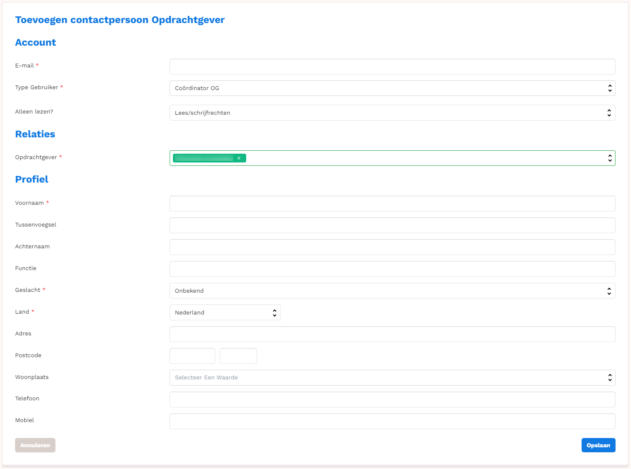The image size is (631, 469).
Task: Click the Woonplaats label
Action: [x=32, y=377]
